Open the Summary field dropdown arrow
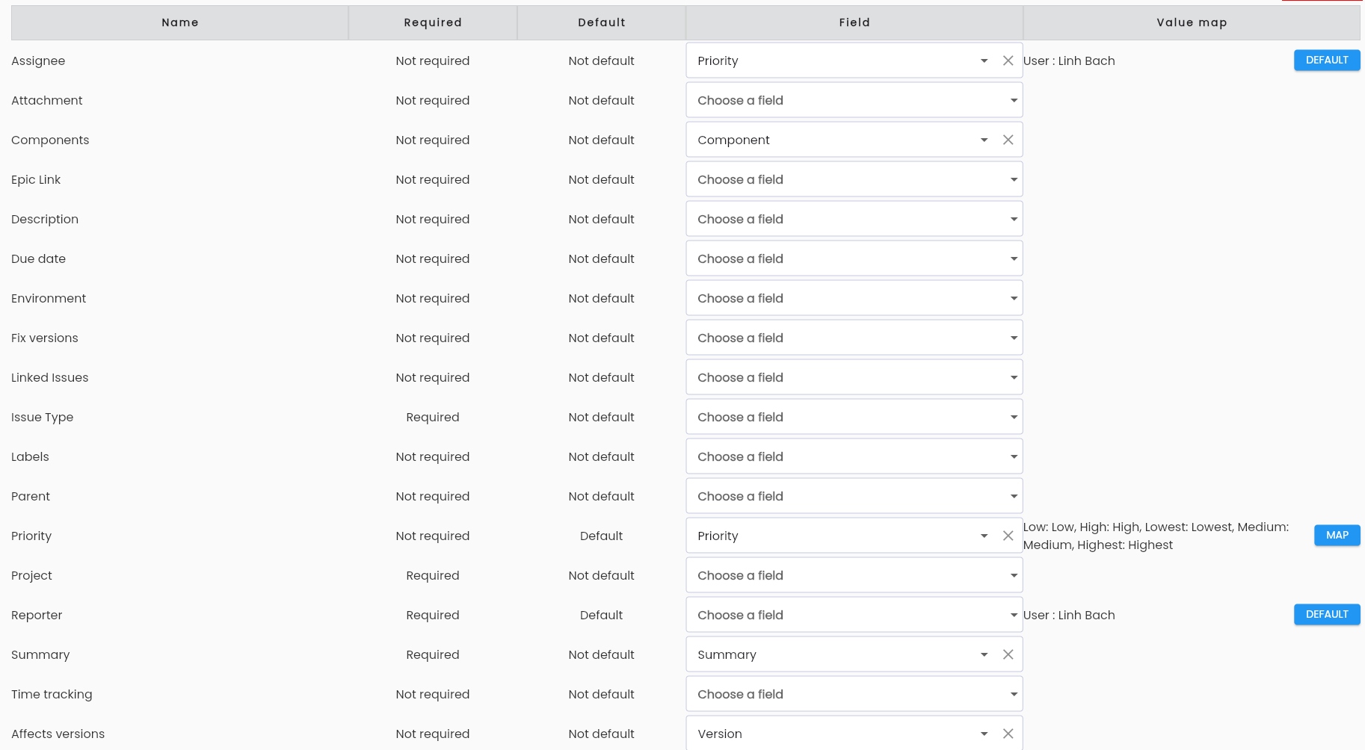1365x750 pixels. (x=984, y=654)
